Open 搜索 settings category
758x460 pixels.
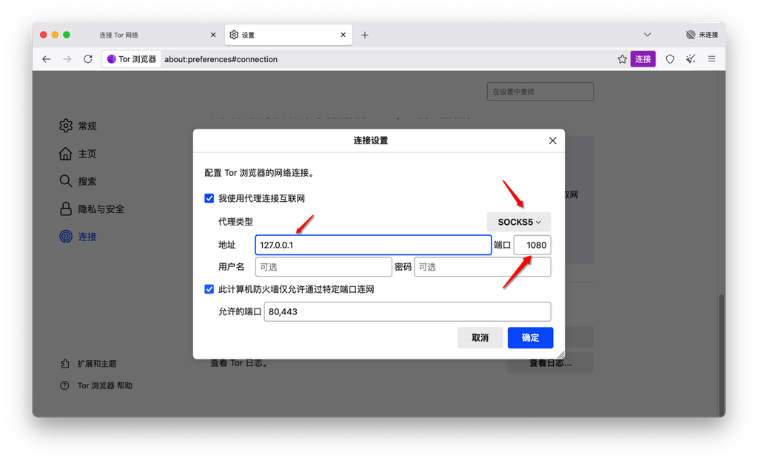[78, 181]
